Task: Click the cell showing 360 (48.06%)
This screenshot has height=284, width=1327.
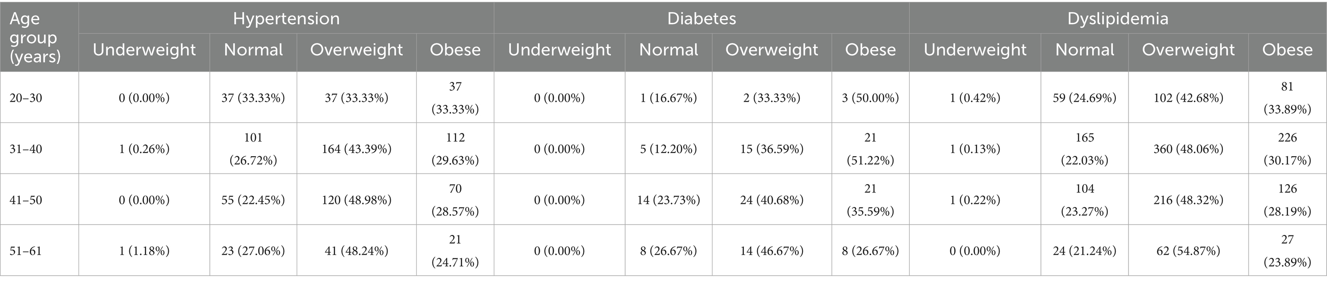Action: (1188, 149)
